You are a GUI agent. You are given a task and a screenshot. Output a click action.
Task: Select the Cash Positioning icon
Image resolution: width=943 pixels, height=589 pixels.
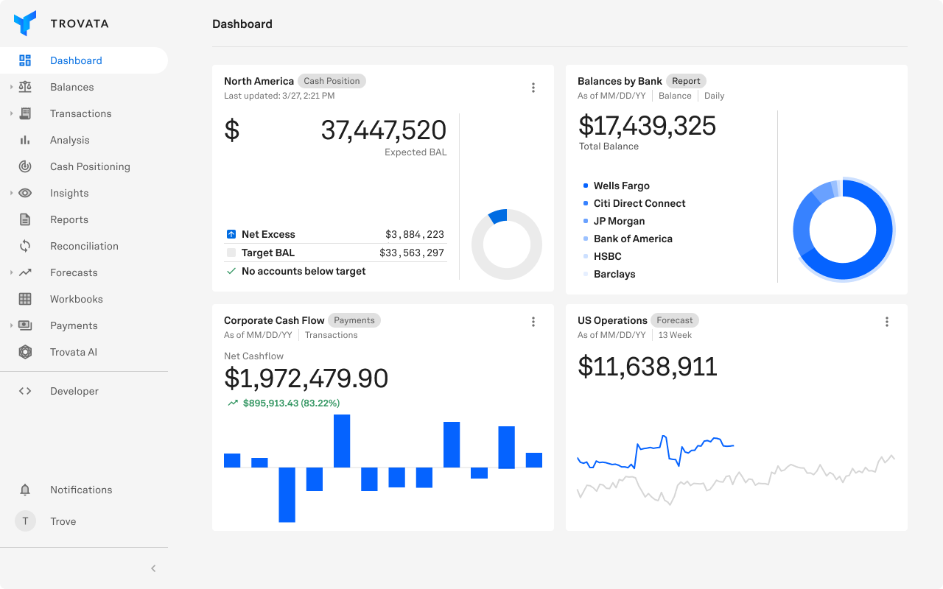25,166
